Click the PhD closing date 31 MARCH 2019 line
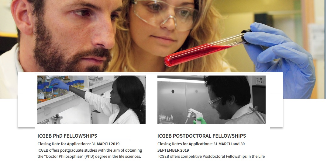This screenshot has width=327, height=162. coord(78,144)
